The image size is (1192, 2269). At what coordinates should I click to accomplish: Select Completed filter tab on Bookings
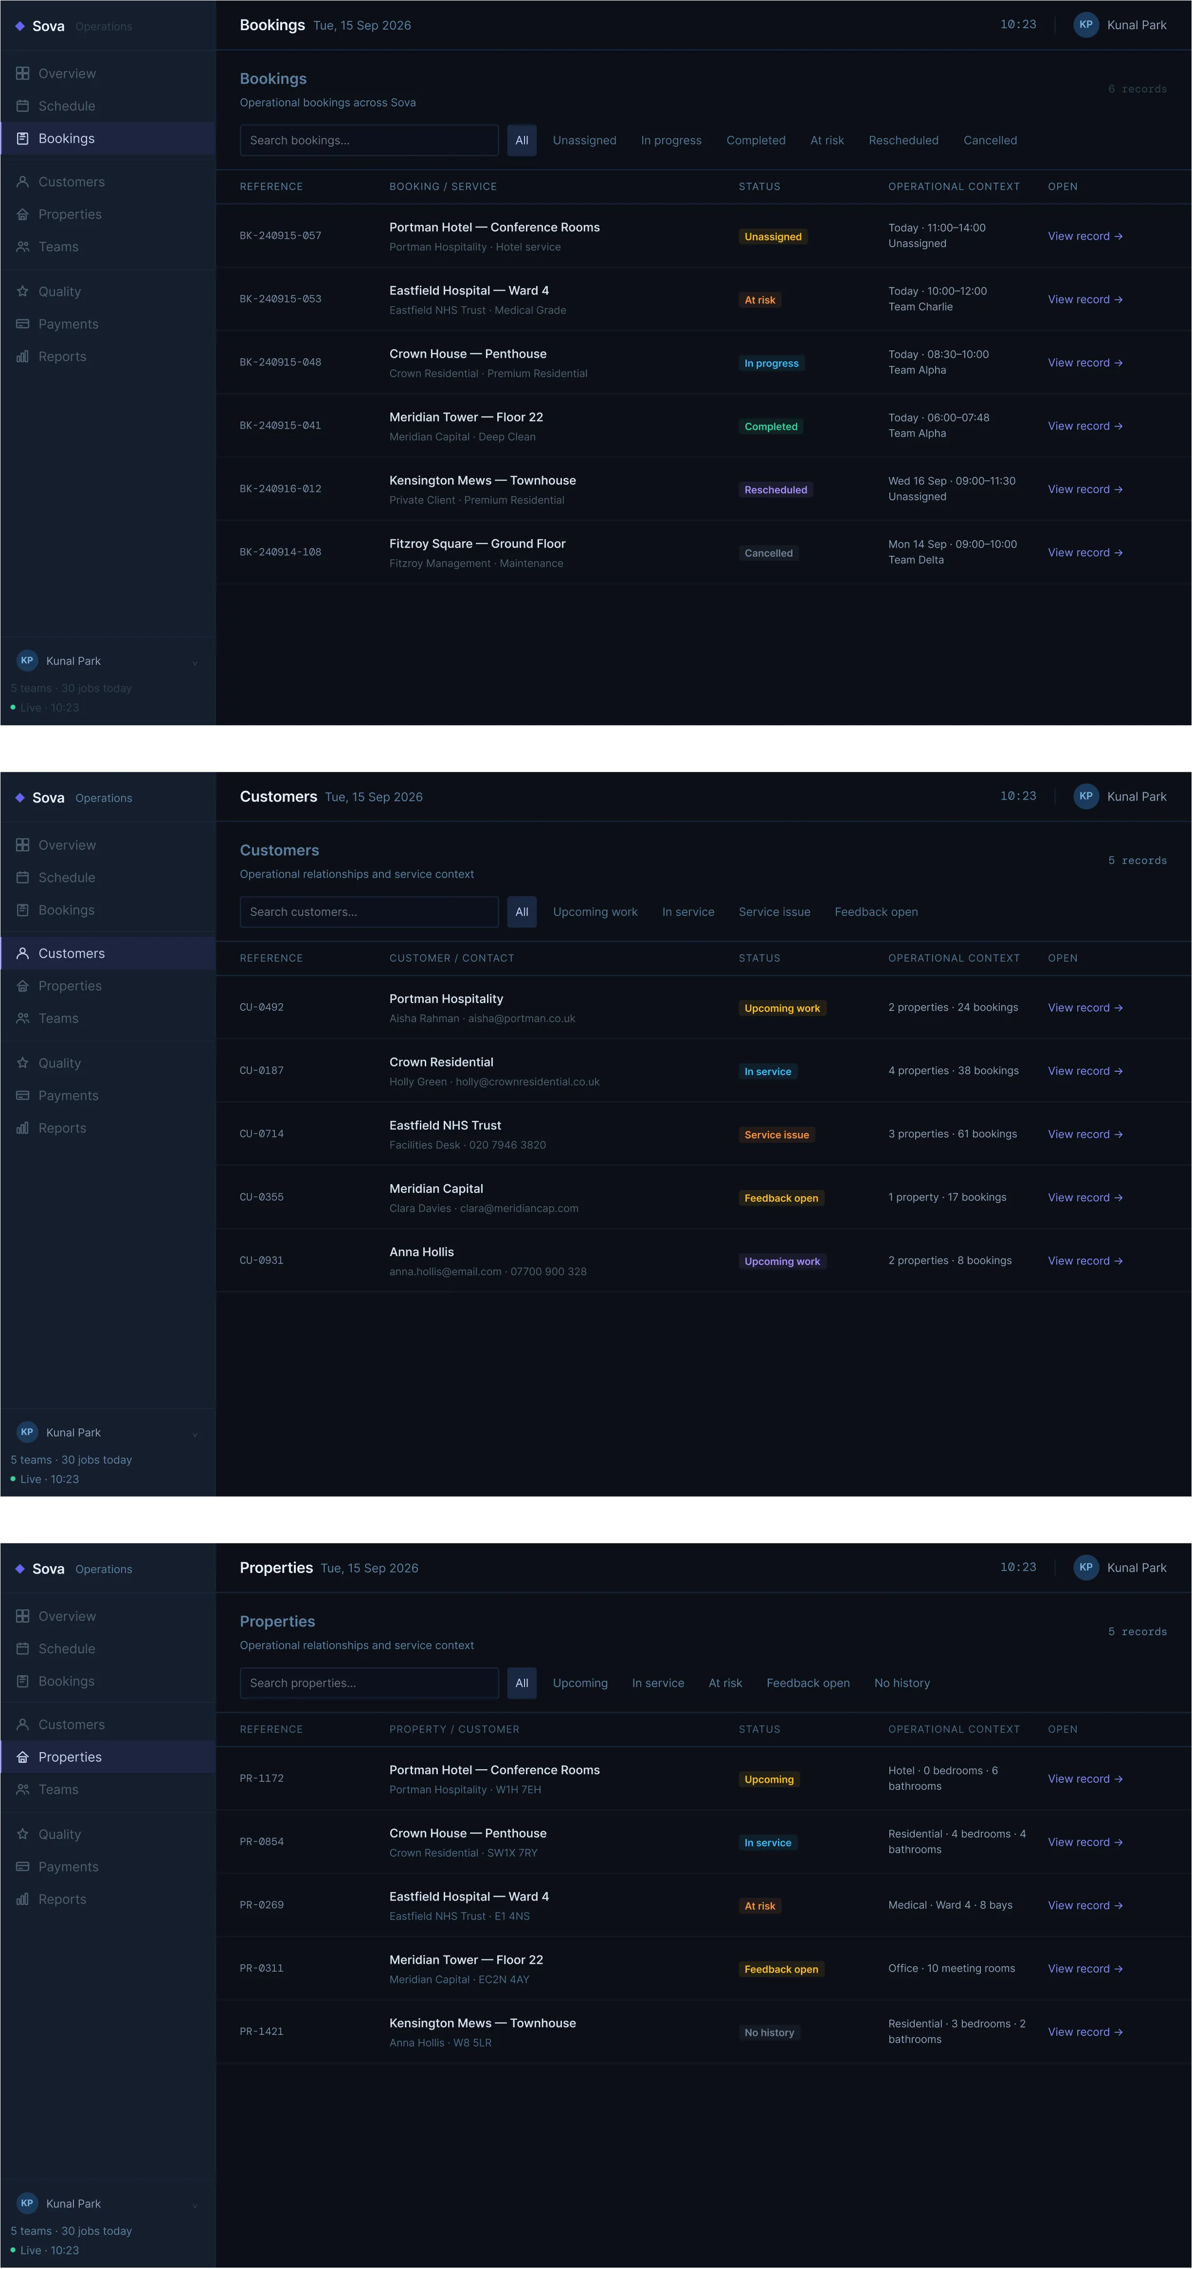pos(756,141)
